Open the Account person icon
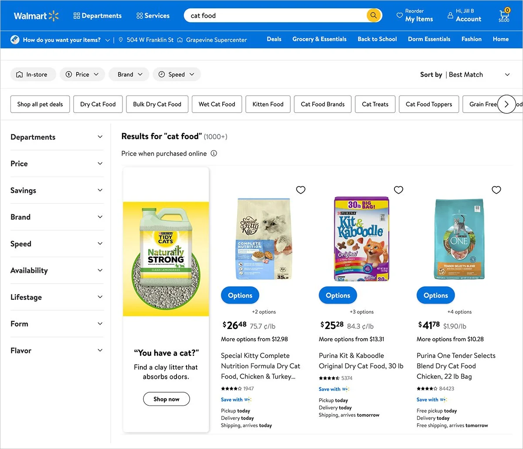Image resolution: width=523 pixels, height=449 pixels. click(450, 16)
